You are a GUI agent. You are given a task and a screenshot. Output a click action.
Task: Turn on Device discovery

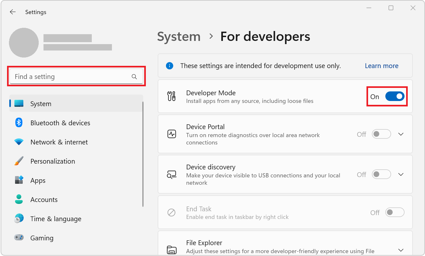[x=381, y=174]
